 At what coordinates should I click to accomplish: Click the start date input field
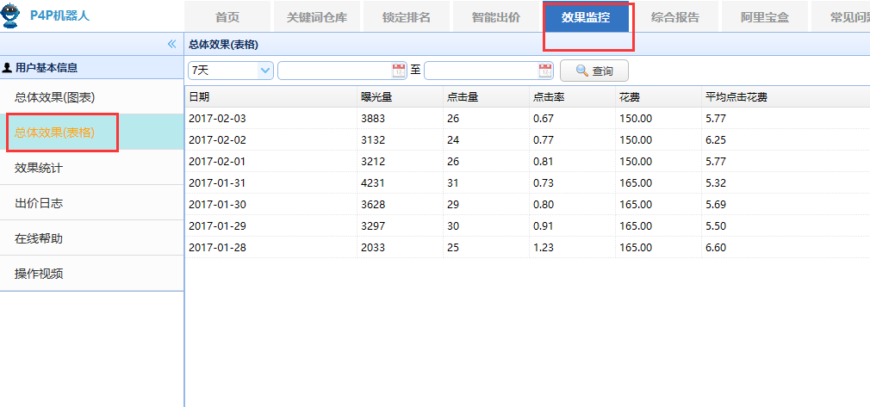click(x=334, y=71)
